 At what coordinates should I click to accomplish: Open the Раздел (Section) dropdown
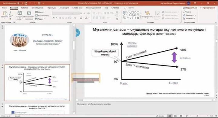[40, 19]
